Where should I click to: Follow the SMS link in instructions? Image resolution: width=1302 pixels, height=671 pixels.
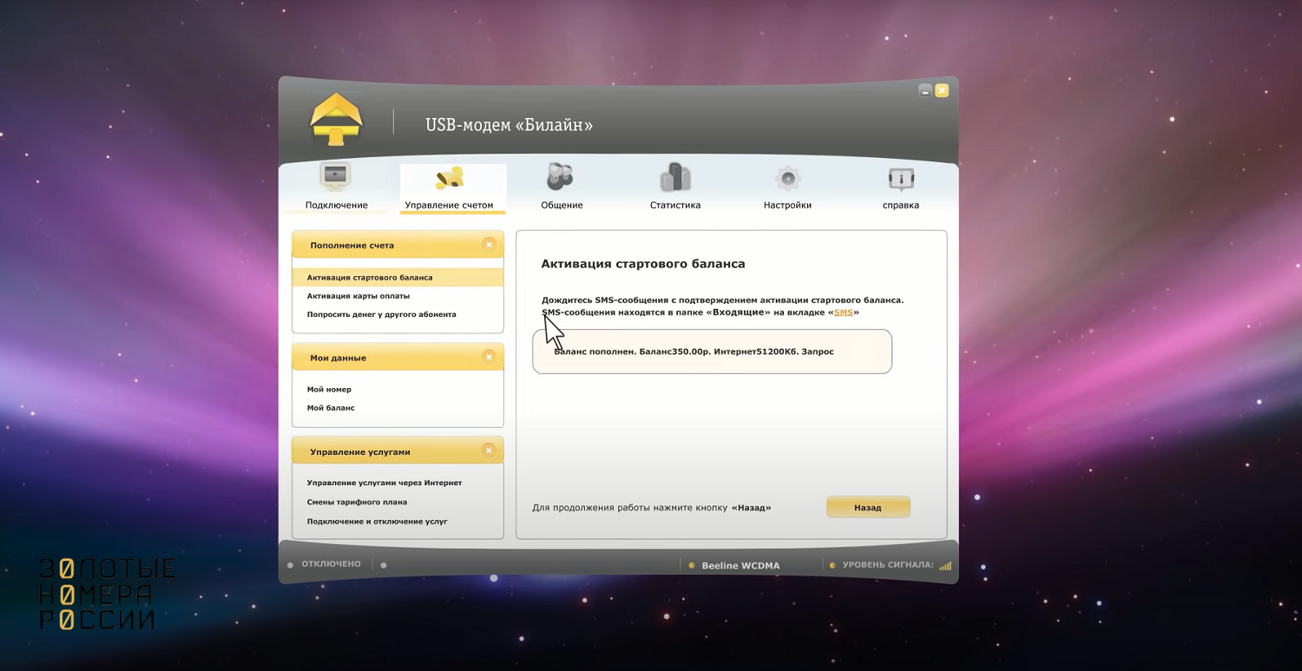(843, 312)
